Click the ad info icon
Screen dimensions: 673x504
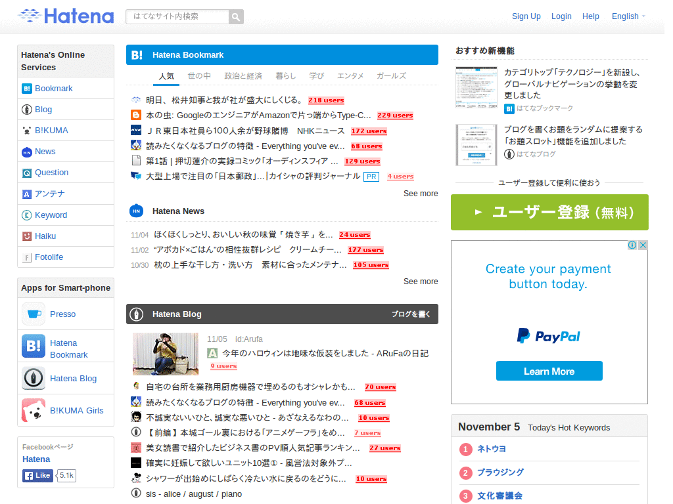(x=632, y=245)
